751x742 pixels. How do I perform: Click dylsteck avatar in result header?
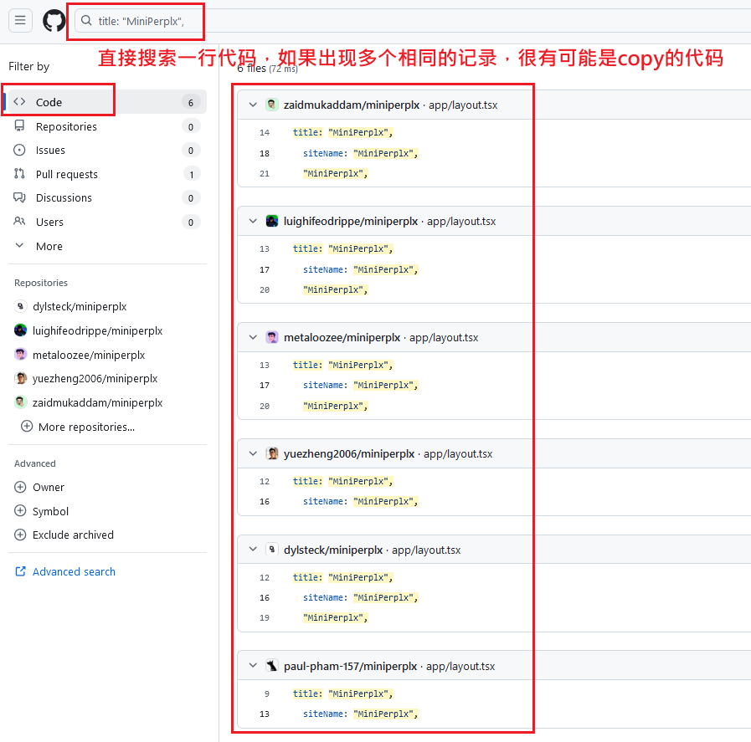[271, 550]
